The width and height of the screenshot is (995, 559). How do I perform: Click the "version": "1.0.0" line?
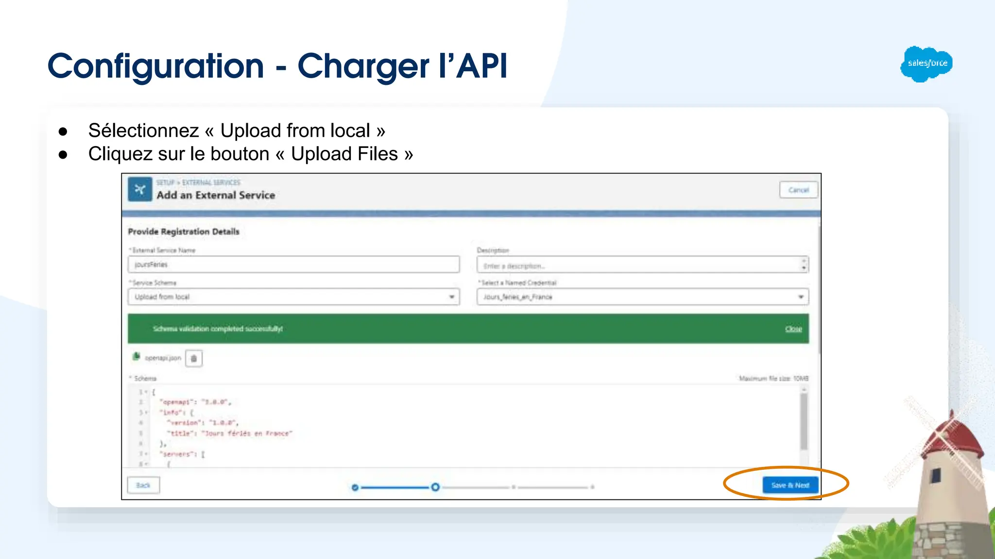203,423
